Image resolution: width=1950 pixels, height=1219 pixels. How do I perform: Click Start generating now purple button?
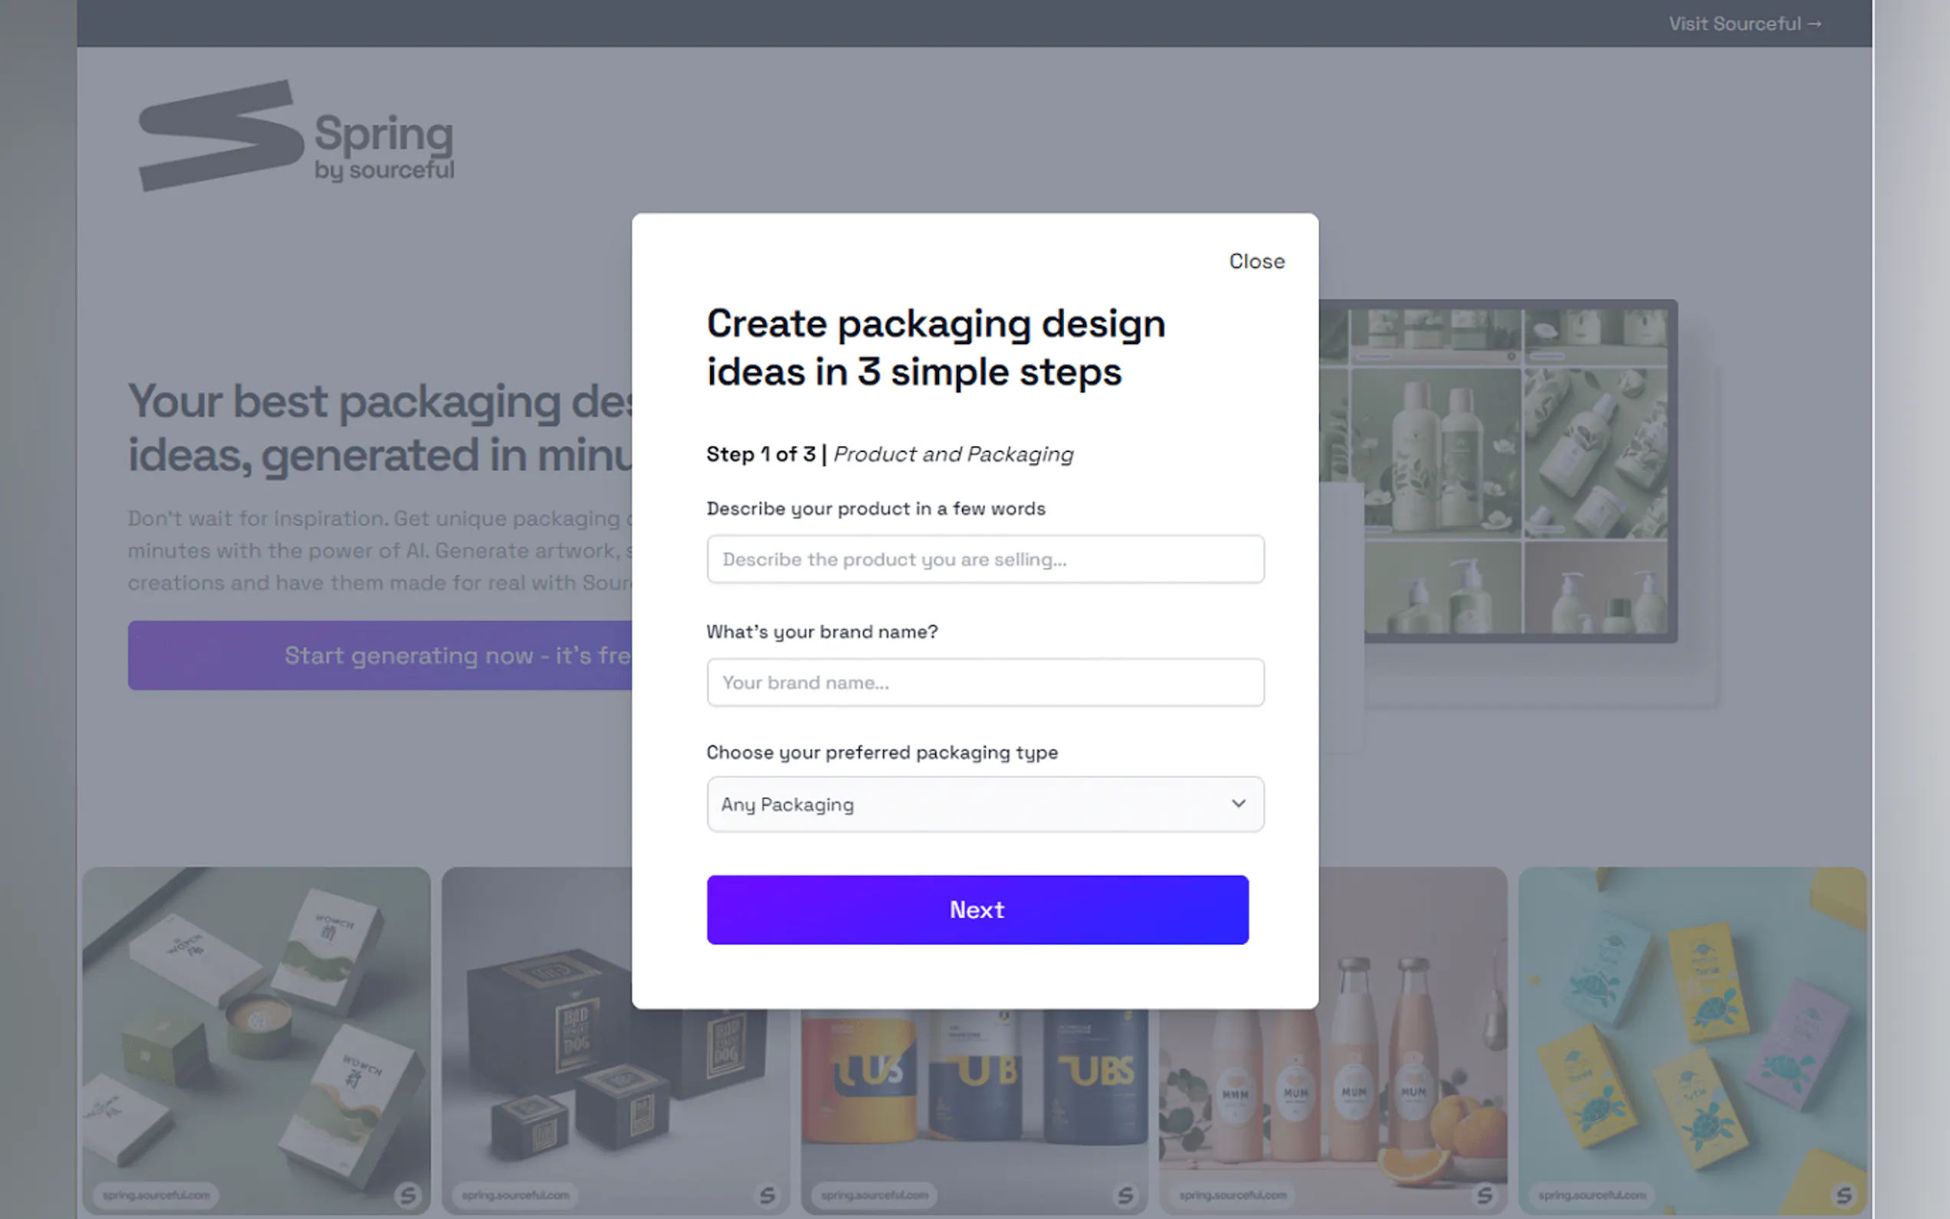[x=379, y=655]
